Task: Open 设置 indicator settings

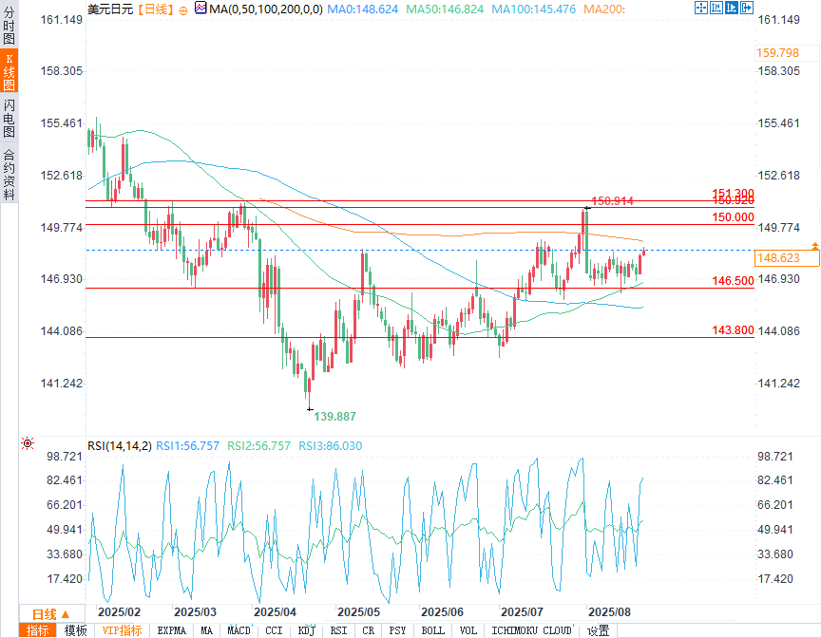Action: (598, 630)
